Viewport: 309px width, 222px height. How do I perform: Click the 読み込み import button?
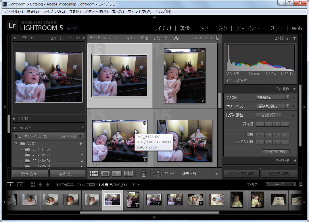30,173
